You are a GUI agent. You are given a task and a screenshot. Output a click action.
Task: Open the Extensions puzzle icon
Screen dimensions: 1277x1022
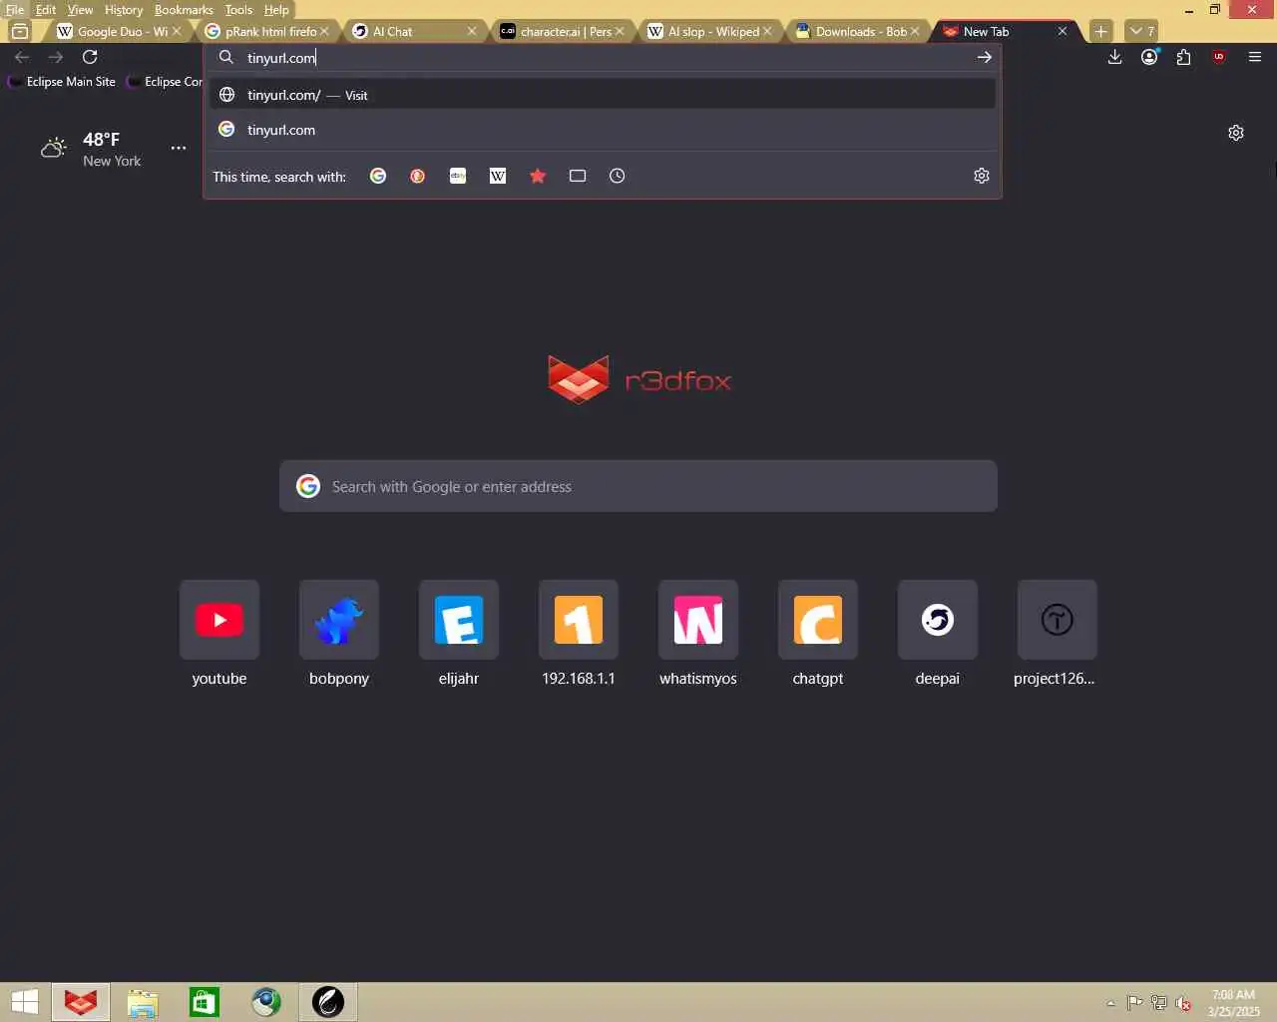pyautogui.click(x=1183, y=57)
